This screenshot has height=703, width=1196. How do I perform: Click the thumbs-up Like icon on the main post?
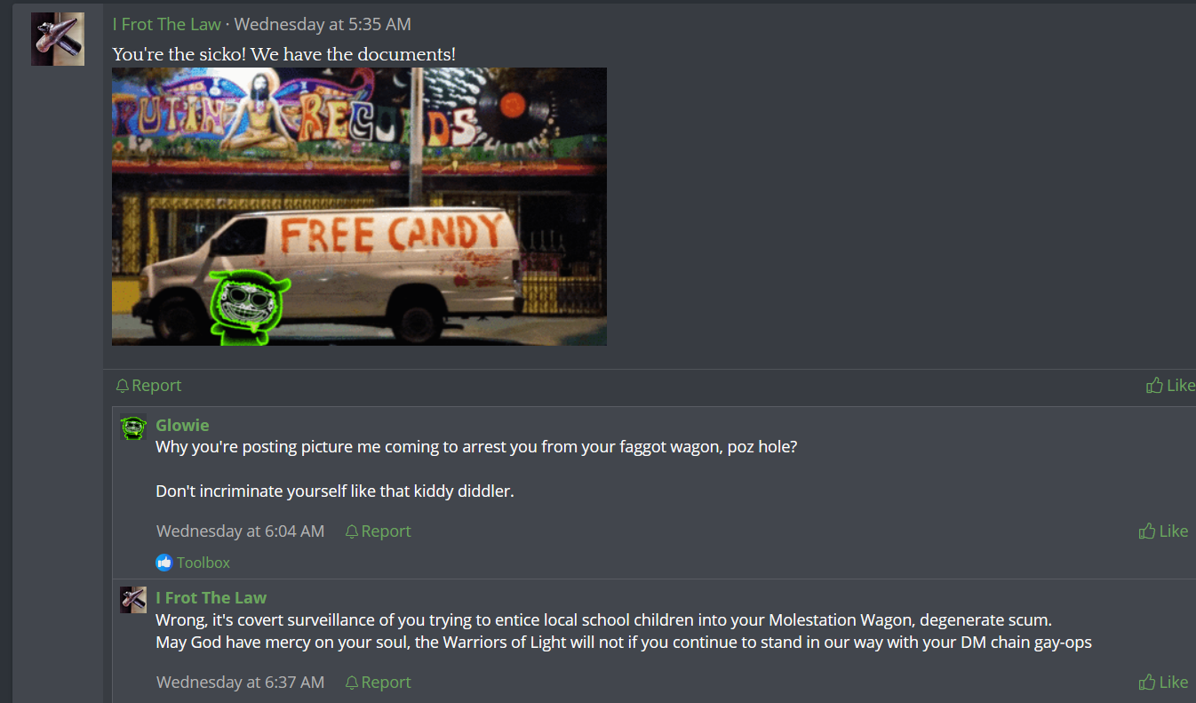1154,386
